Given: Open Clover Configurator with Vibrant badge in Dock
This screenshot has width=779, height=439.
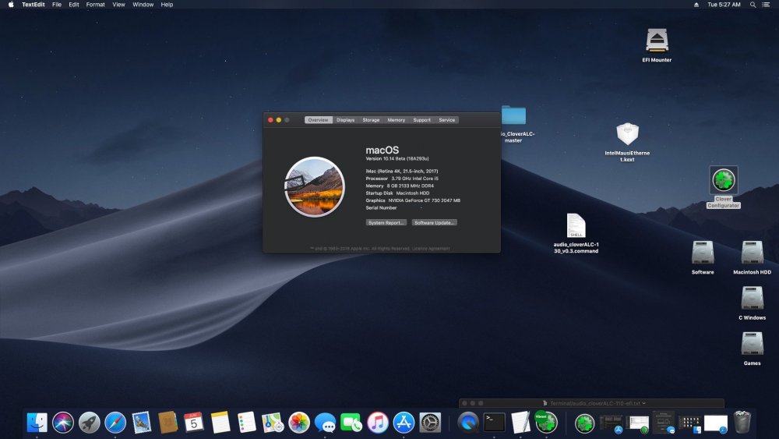Looking at the screenshot, I should coord(546,422).
